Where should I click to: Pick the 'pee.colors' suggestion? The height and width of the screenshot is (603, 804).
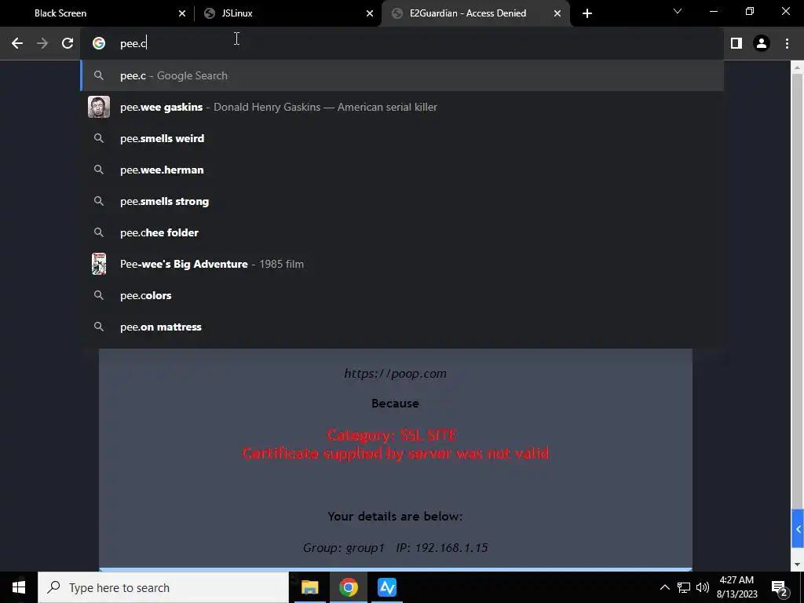[402, 295]
